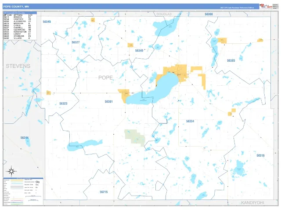Select ZIP code label 56327
This screenshot has width=281, height=210.
coord(76,42)
